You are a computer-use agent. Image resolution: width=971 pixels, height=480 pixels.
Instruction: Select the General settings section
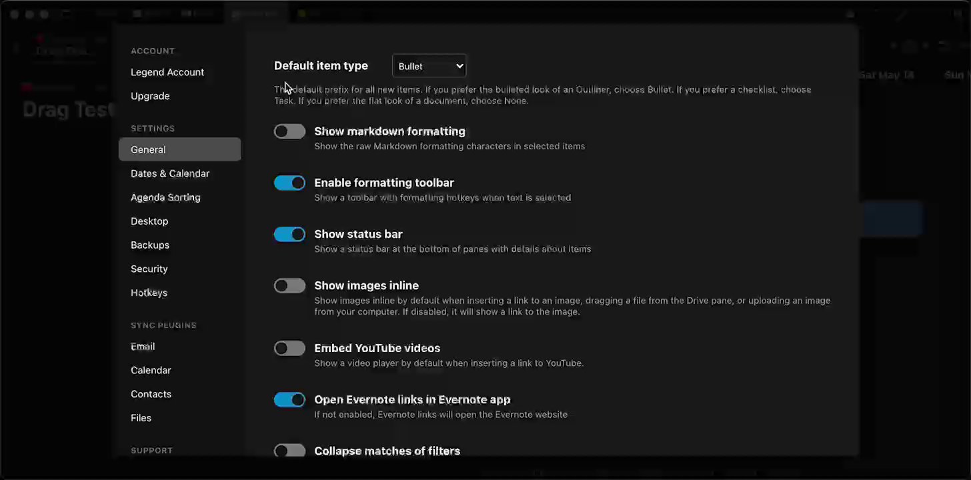pyautogui.click(x=148, y=149)
